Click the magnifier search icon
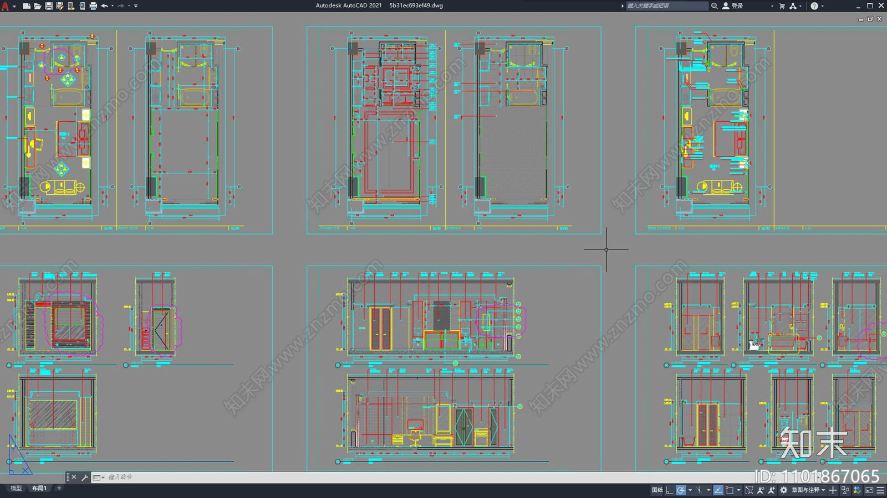 (715, 6)
